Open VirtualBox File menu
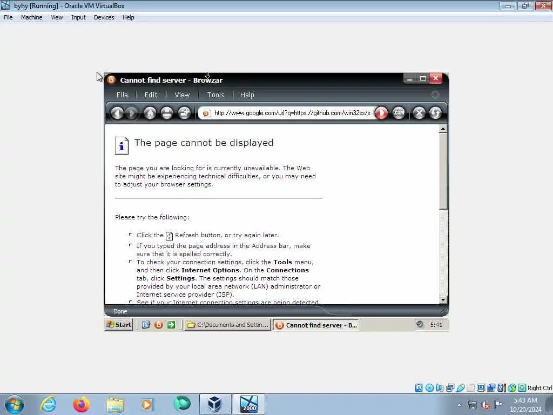553x415 pixels. (x=8, y=17)
